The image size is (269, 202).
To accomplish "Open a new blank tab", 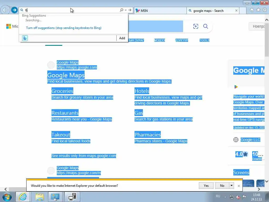I will (242, 11).
